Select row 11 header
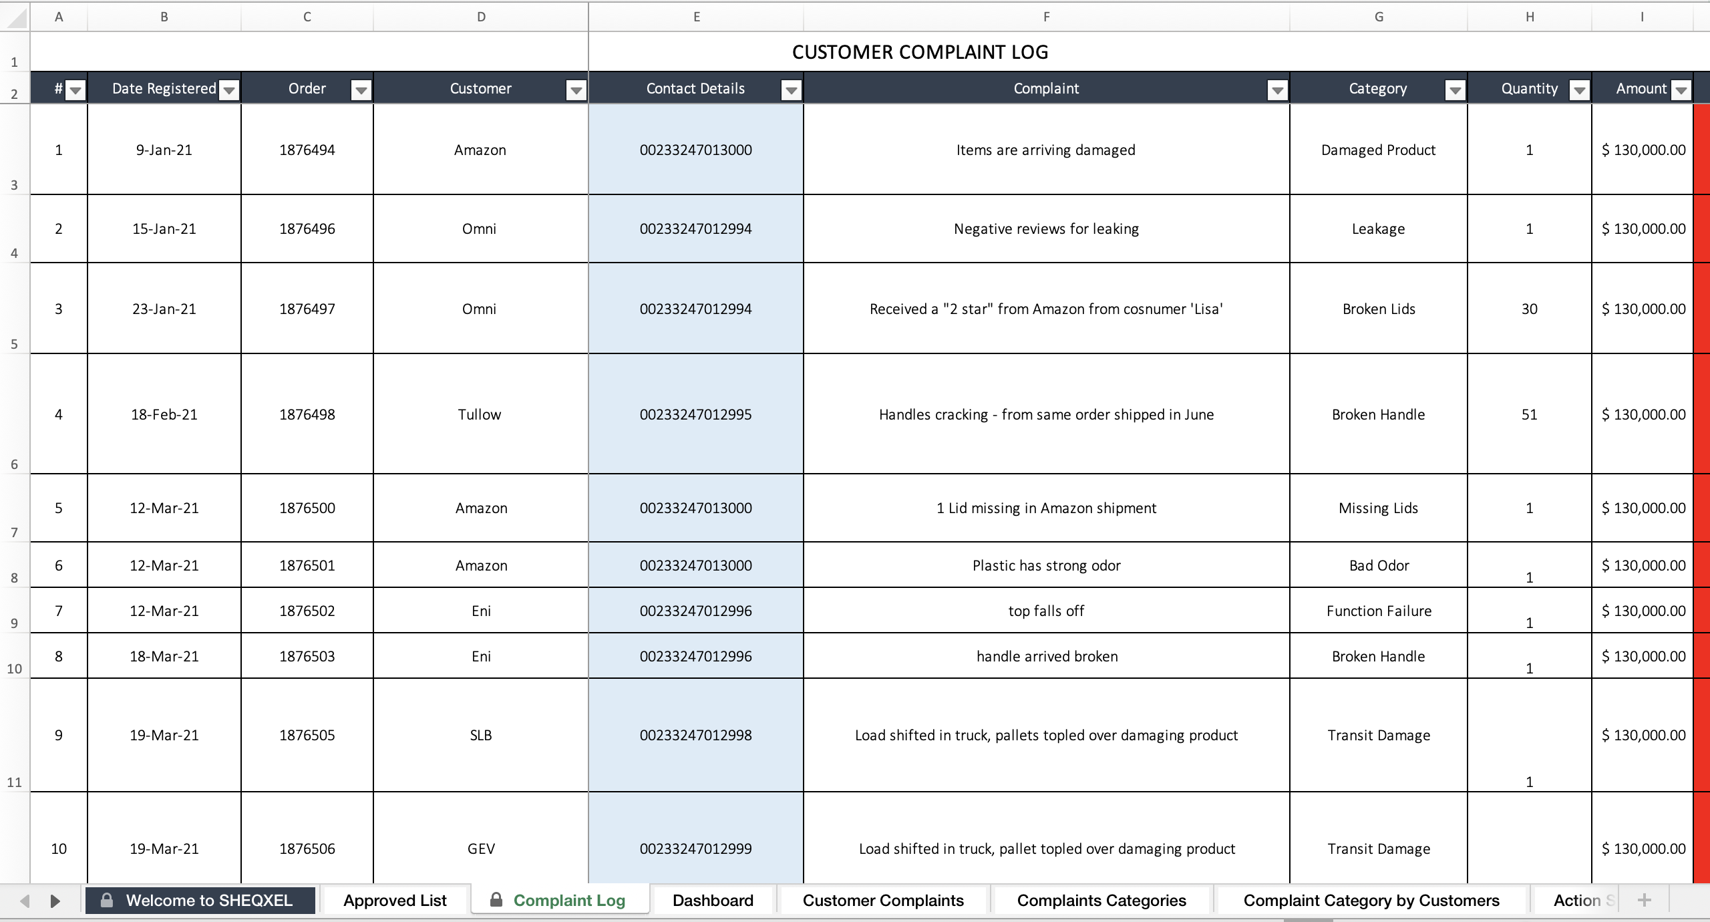 [15, 735]
